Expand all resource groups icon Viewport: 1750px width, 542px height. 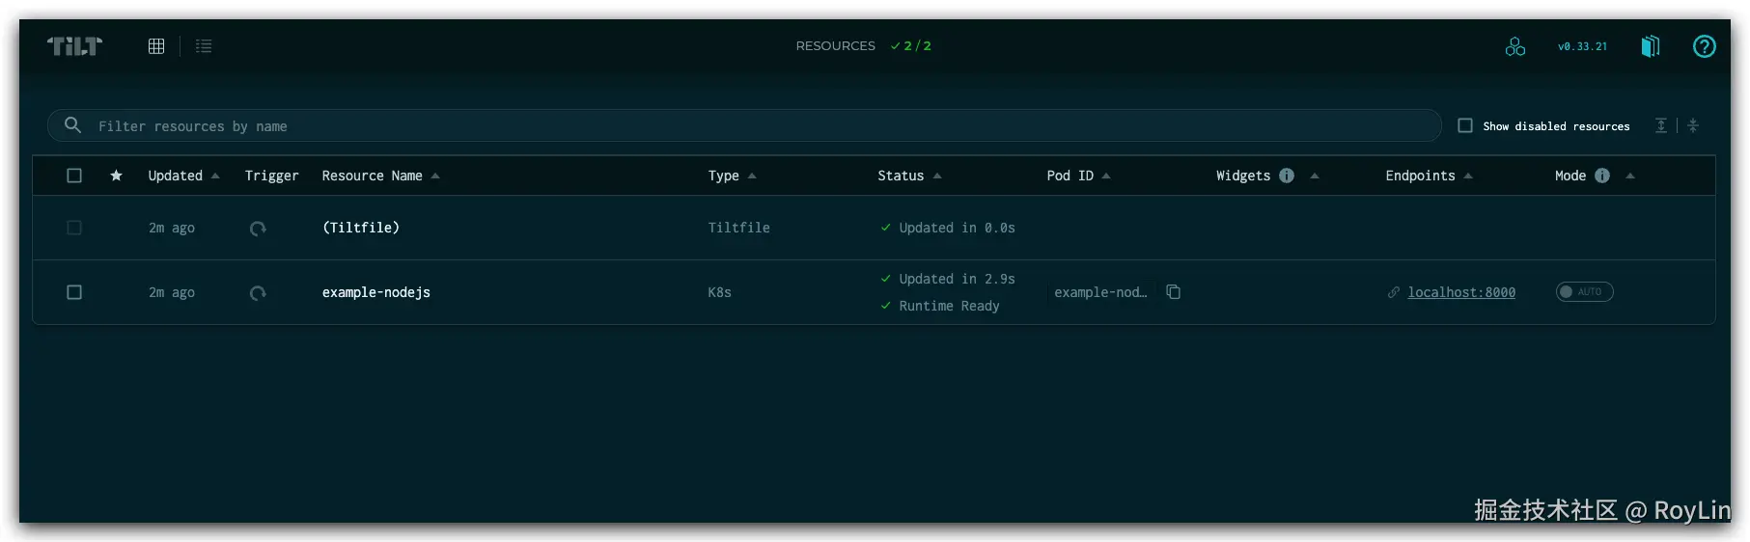tap(1661, 125)
